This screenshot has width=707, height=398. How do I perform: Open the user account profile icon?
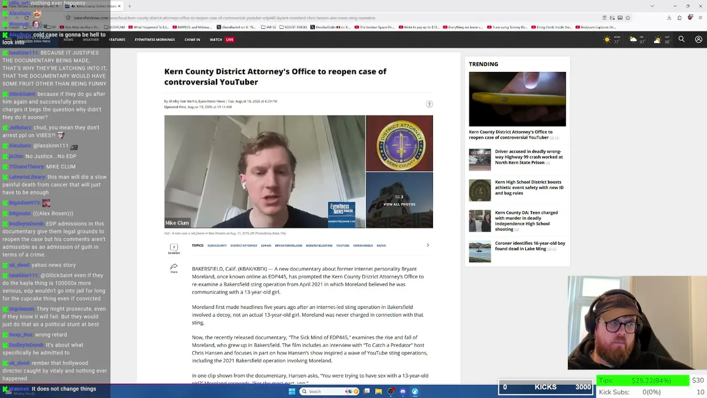pyautogui.click(x=699, y=39)
